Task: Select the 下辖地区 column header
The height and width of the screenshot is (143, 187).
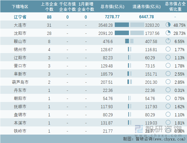Action: (x=20, y=6)
